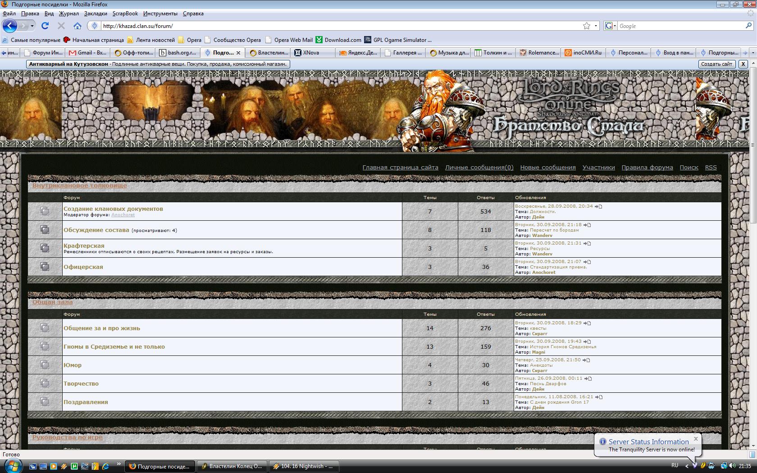Go to the browser Home icon
Screen dimensions: 757x473
[78, 26]
